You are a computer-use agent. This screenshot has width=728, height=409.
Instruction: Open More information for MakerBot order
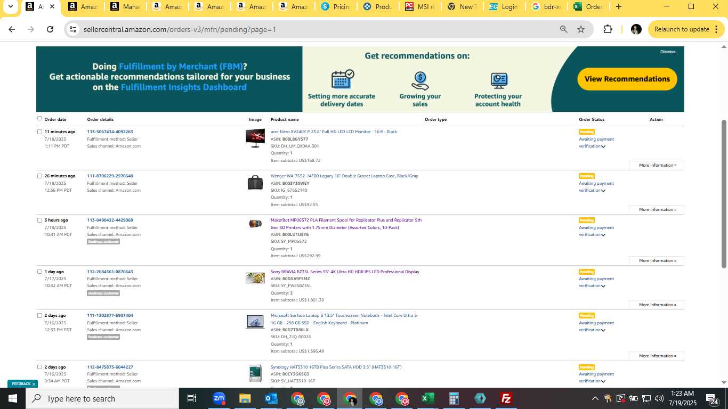click(656, 260)
